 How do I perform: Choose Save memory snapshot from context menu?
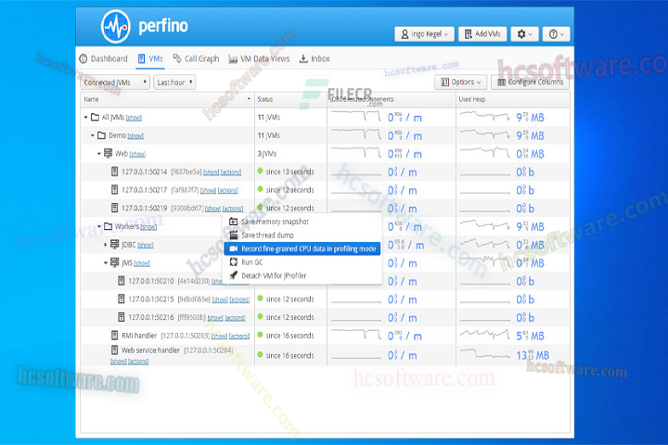click(x=302, y=222)
